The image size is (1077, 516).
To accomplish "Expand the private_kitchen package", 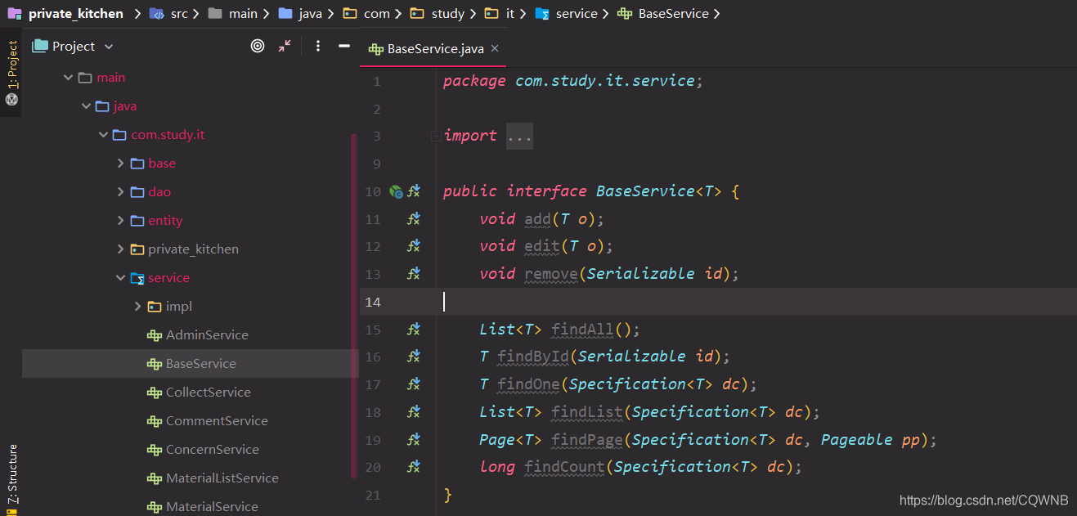I will click(120, 249).
